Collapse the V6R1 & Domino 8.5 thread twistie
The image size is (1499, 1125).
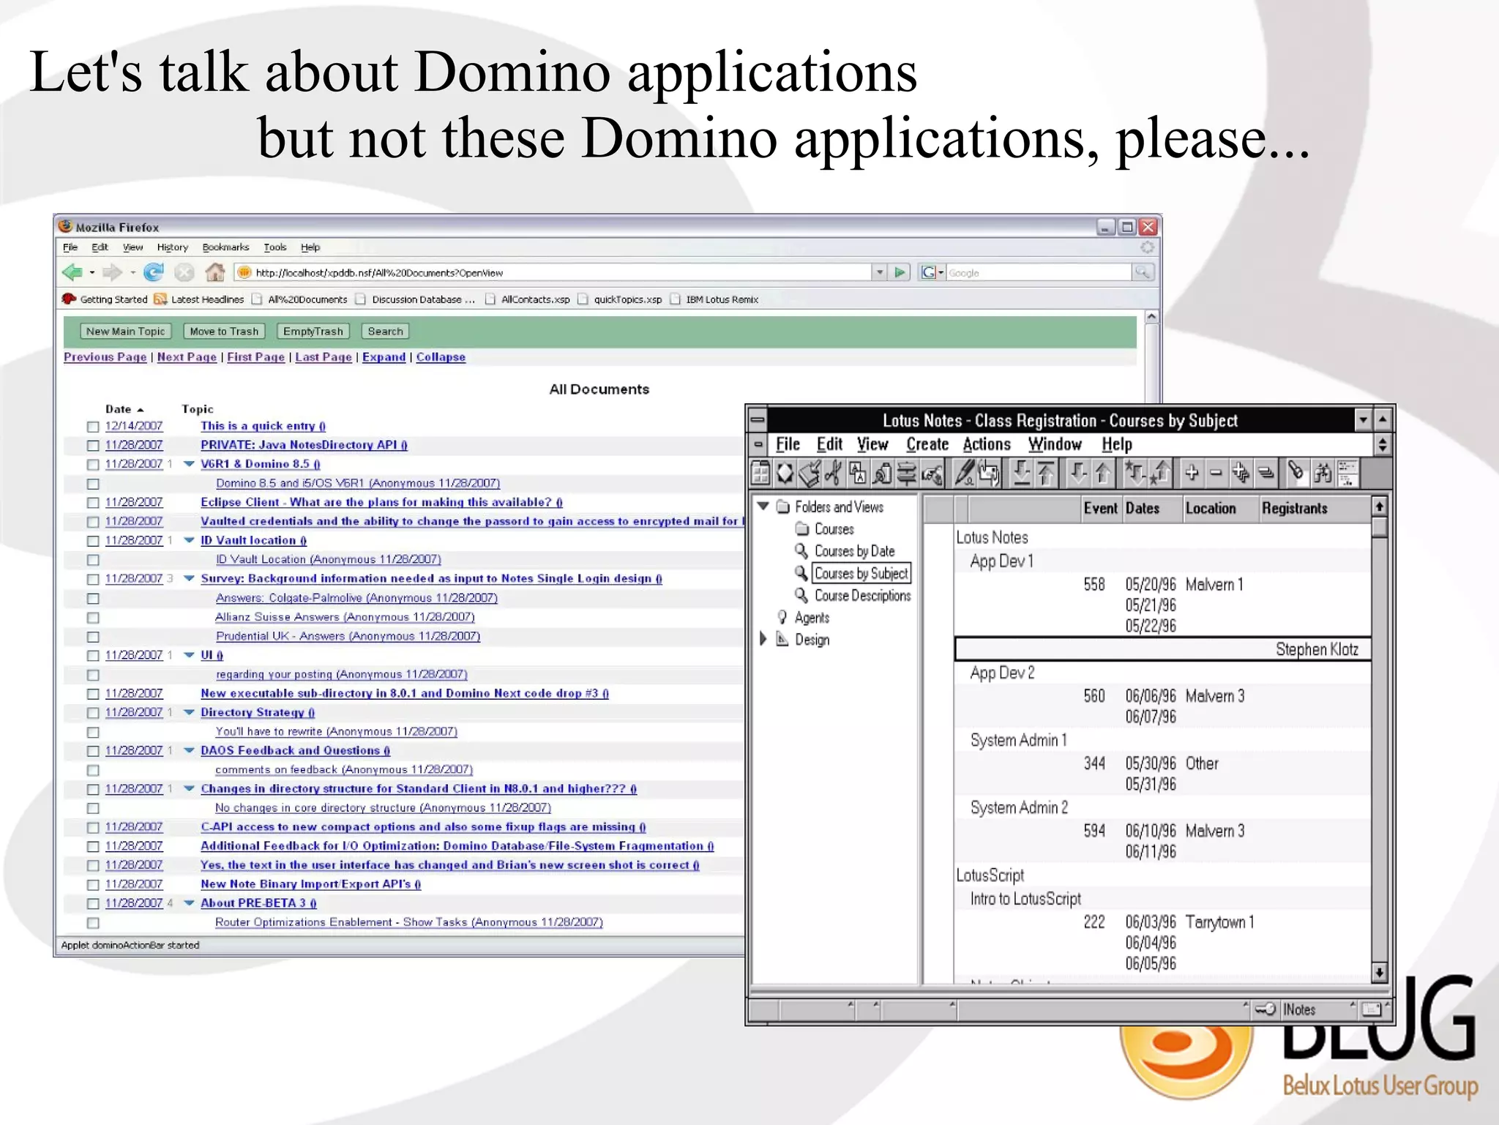pos(189,464)
